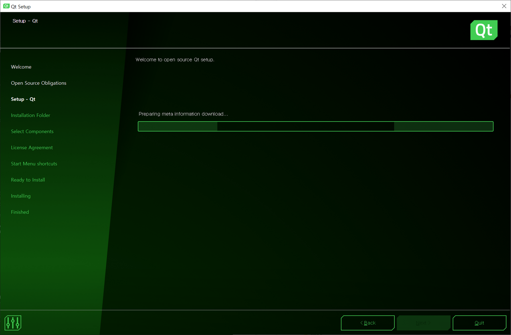This screenshot has height=335, width=511.
Task: Close the Qt Setup window
Action: (504, 6)
